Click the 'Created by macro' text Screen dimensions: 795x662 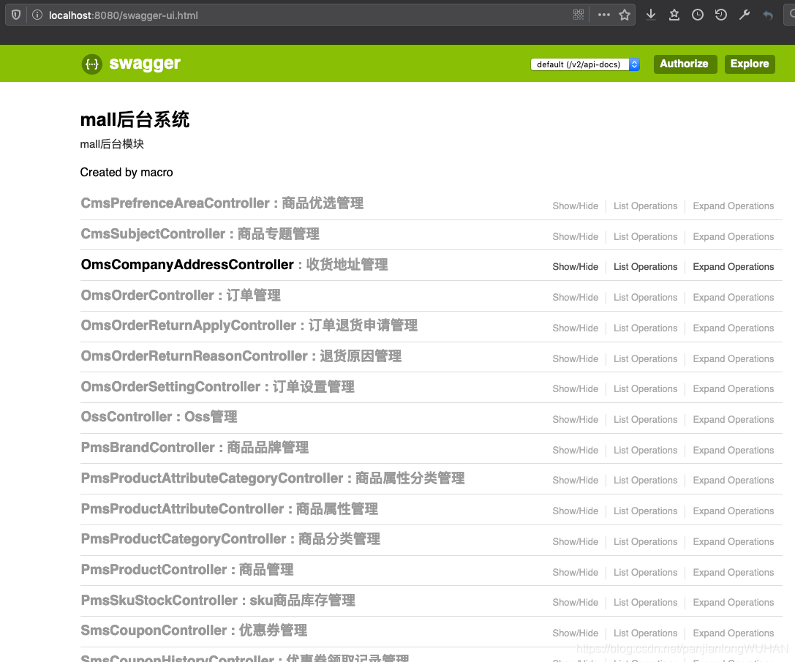click(127, 173)
